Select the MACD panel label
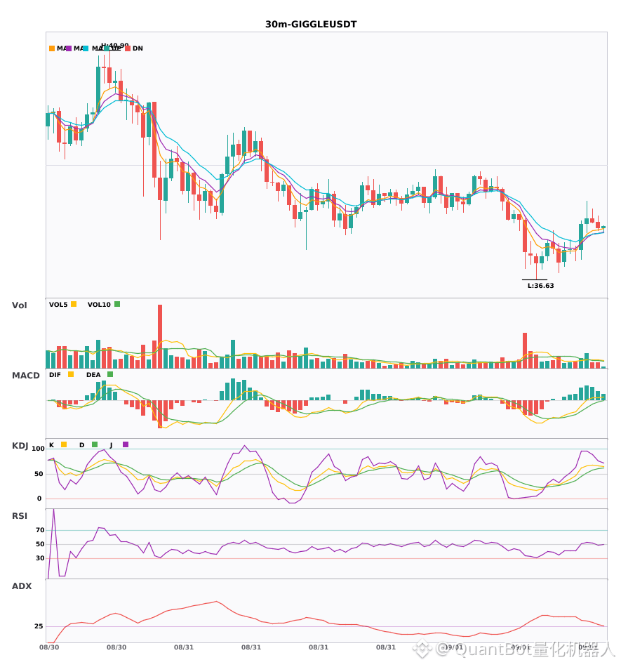This screenshot has width=621, height=667. [x=25, y=376]
